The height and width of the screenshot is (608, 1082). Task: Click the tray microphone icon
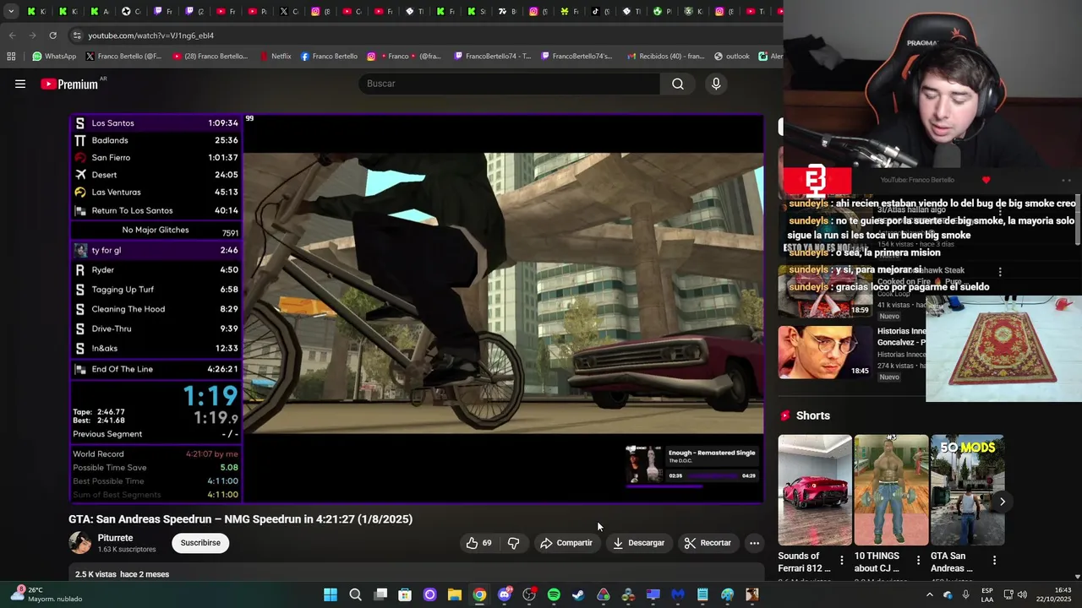coord(965,594)
